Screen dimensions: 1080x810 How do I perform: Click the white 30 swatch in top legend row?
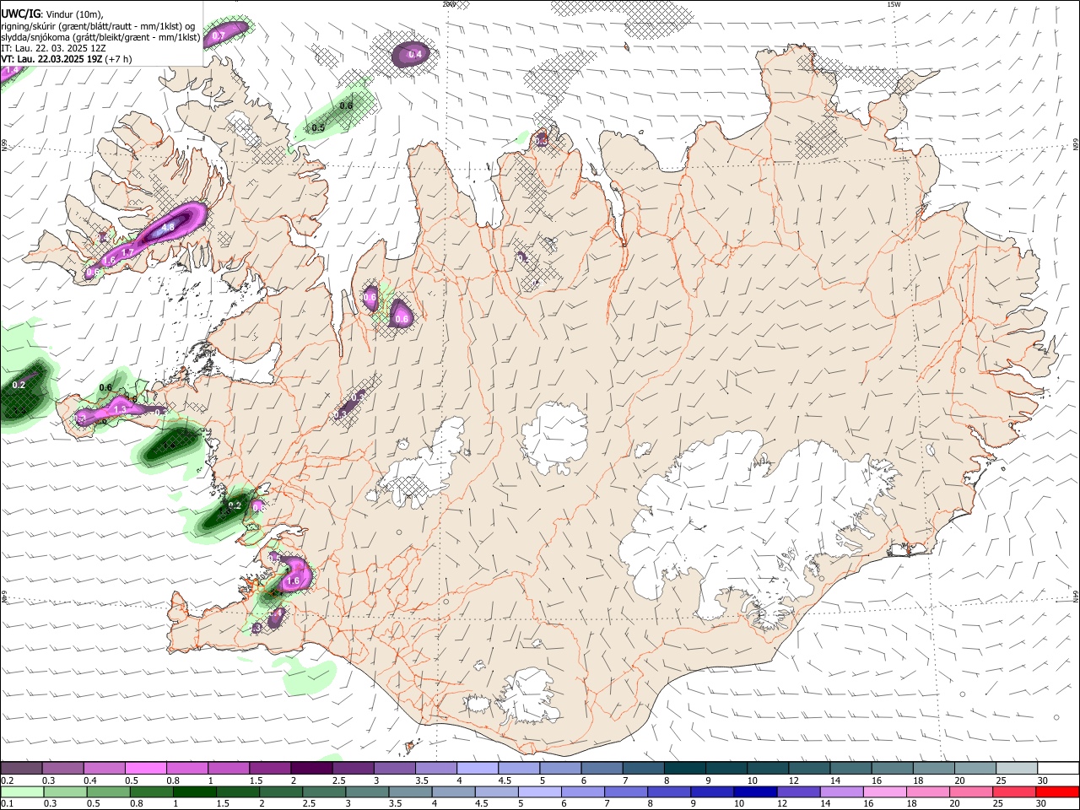[x=1057, y=768]
